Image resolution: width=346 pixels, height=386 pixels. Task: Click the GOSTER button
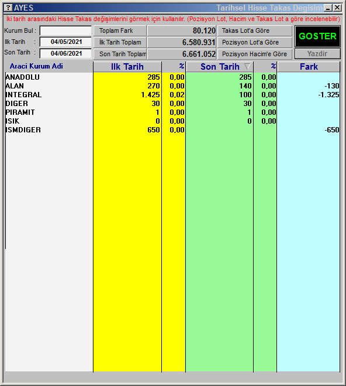pos(317,36)
